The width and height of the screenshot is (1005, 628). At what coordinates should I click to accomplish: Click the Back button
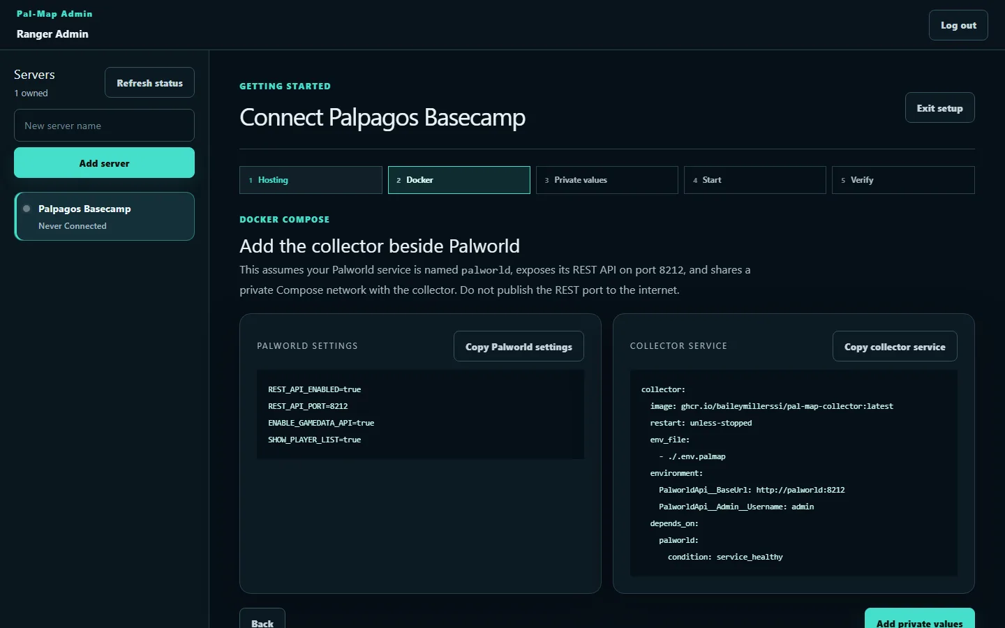click(x=262, y=619)
